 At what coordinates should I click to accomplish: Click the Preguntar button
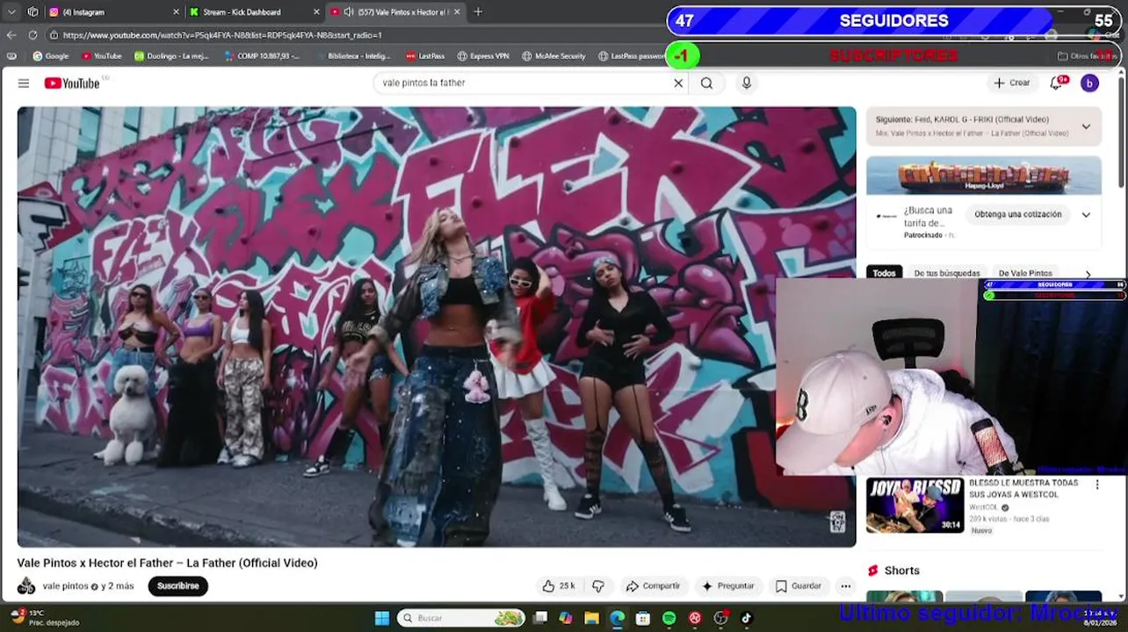727,586
